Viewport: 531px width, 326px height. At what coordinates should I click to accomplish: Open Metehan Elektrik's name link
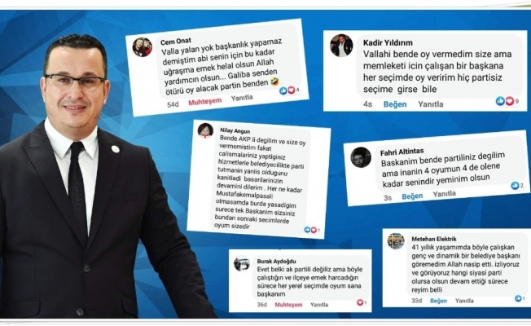click(x=434, y=239)
